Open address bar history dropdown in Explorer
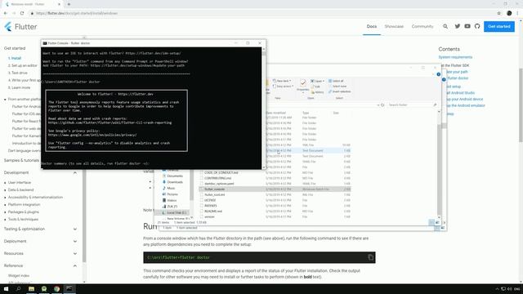Image resolution: width=523 pixels, height=294 pixels. (378, 105)
